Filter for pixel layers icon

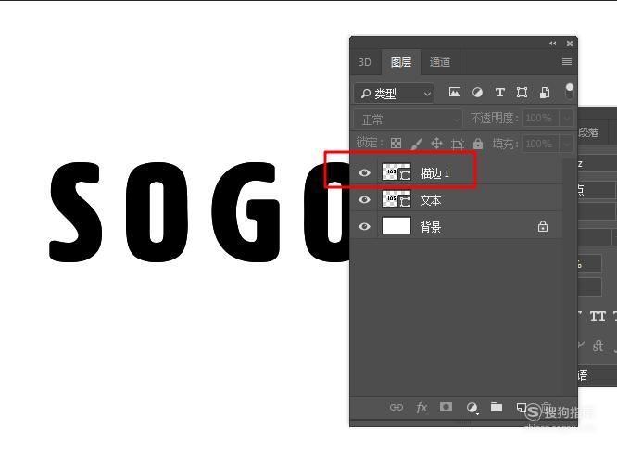tap(455, 92)
